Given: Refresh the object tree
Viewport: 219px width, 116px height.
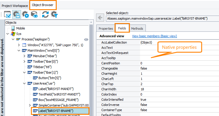Looking at the screenshot, I should coord(45,14).
